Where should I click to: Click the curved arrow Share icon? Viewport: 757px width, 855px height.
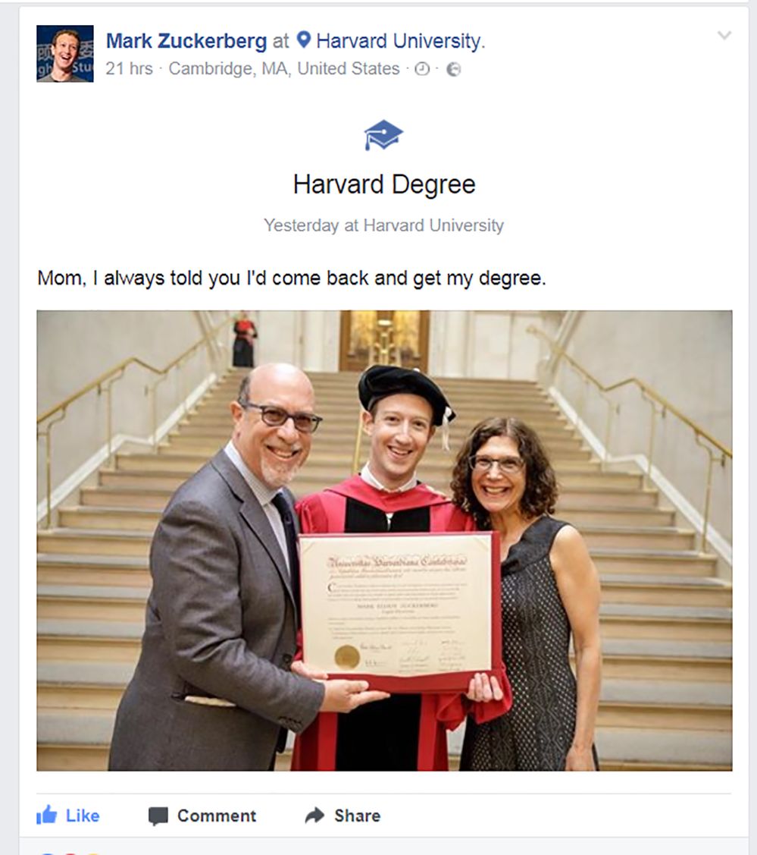[x=314, y=816]
